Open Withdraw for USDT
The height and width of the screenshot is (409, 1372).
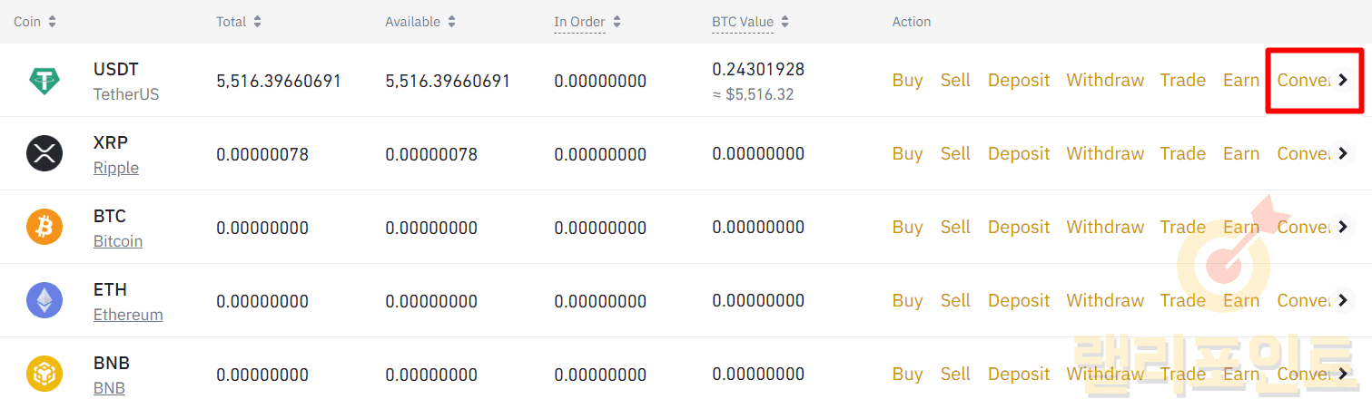pos(1105,80)
